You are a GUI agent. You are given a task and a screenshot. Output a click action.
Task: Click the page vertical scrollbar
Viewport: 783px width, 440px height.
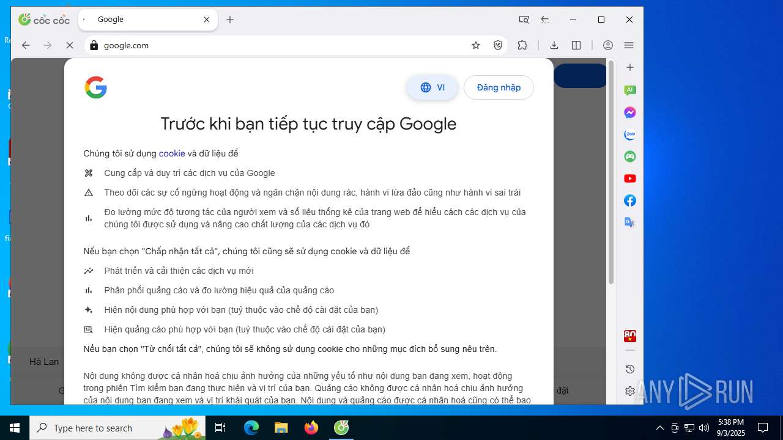(611, 172)
